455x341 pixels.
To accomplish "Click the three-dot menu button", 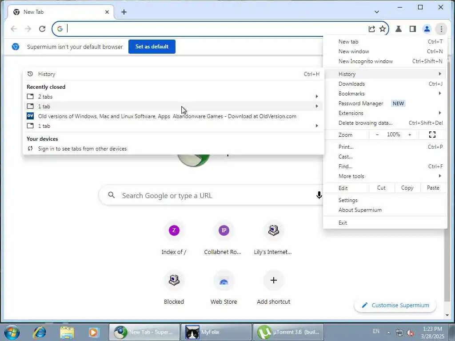I will pos(441,29).
